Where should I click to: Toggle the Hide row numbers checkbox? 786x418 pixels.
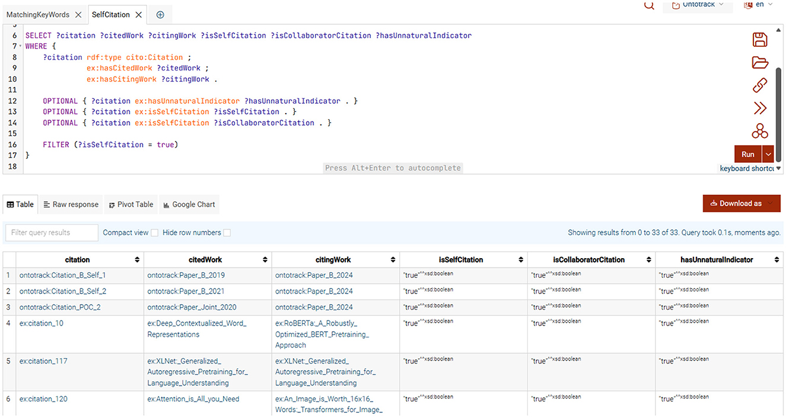pos(227,233)
